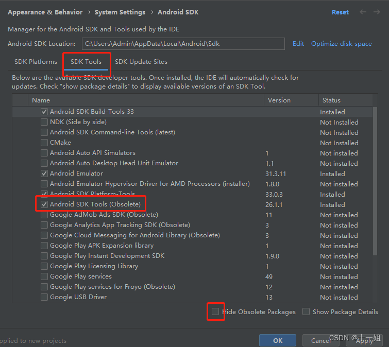This screenshot has width=389, height=347.
Task: Uncheck the Android Emulator checkbox
Action: (x=44, y=173)
